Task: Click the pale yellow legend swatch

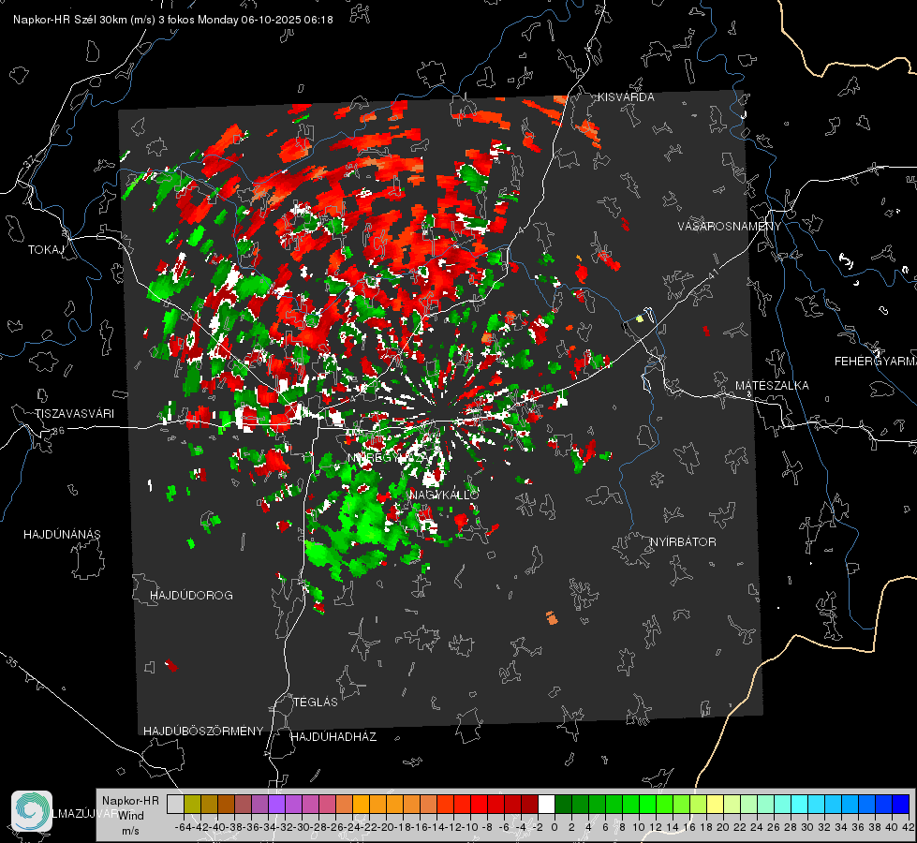Action: (716, 804)
